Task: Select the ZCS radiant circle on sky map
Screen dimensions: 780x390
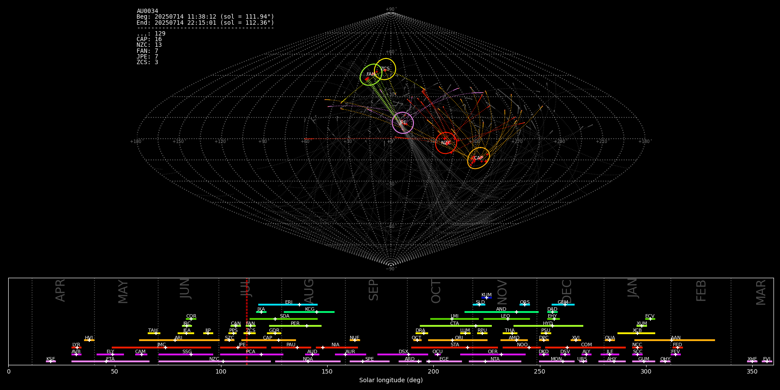Action: pyautogui.click(x=385, y=69)
